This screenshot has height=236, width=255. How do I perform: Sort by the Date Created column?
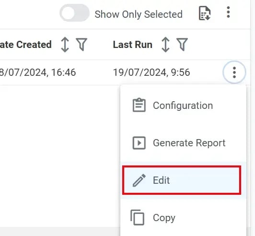click(x=65, y=45)
